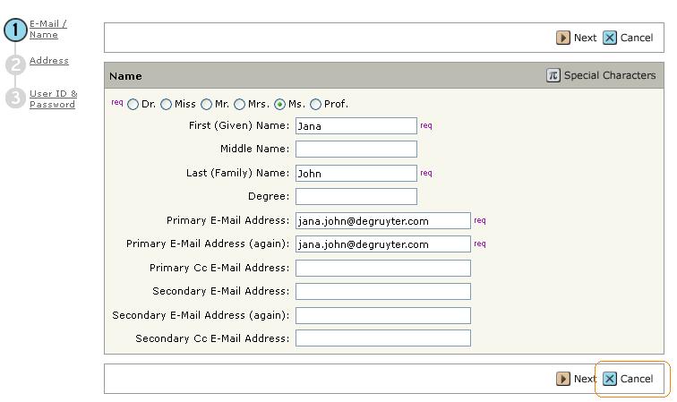The width and height of the screenshot is (677, 402).
Task: Focus the Degree input field
Action: click(356, 197)
